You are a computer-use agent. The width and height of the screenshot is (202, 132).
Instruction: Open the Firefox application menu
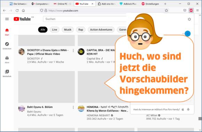tap(197, 10)
